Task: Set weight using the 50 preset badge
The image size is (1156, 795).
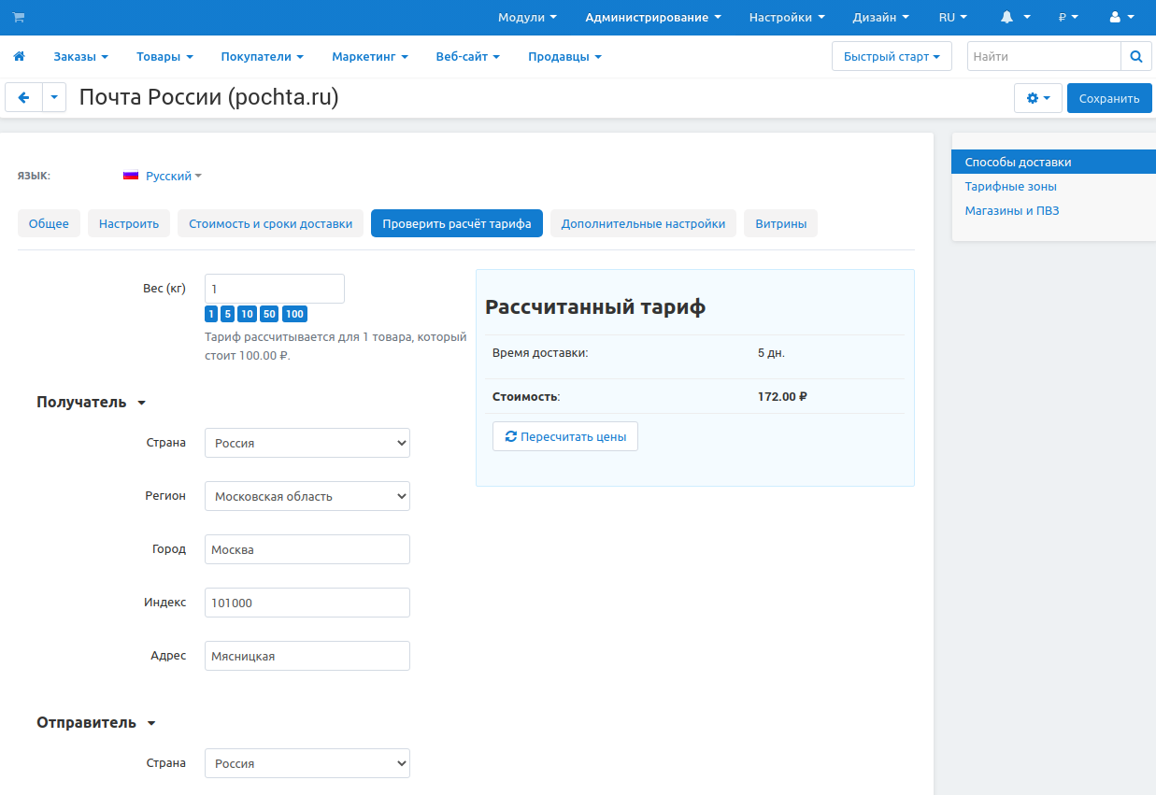Action: (269, 314)
